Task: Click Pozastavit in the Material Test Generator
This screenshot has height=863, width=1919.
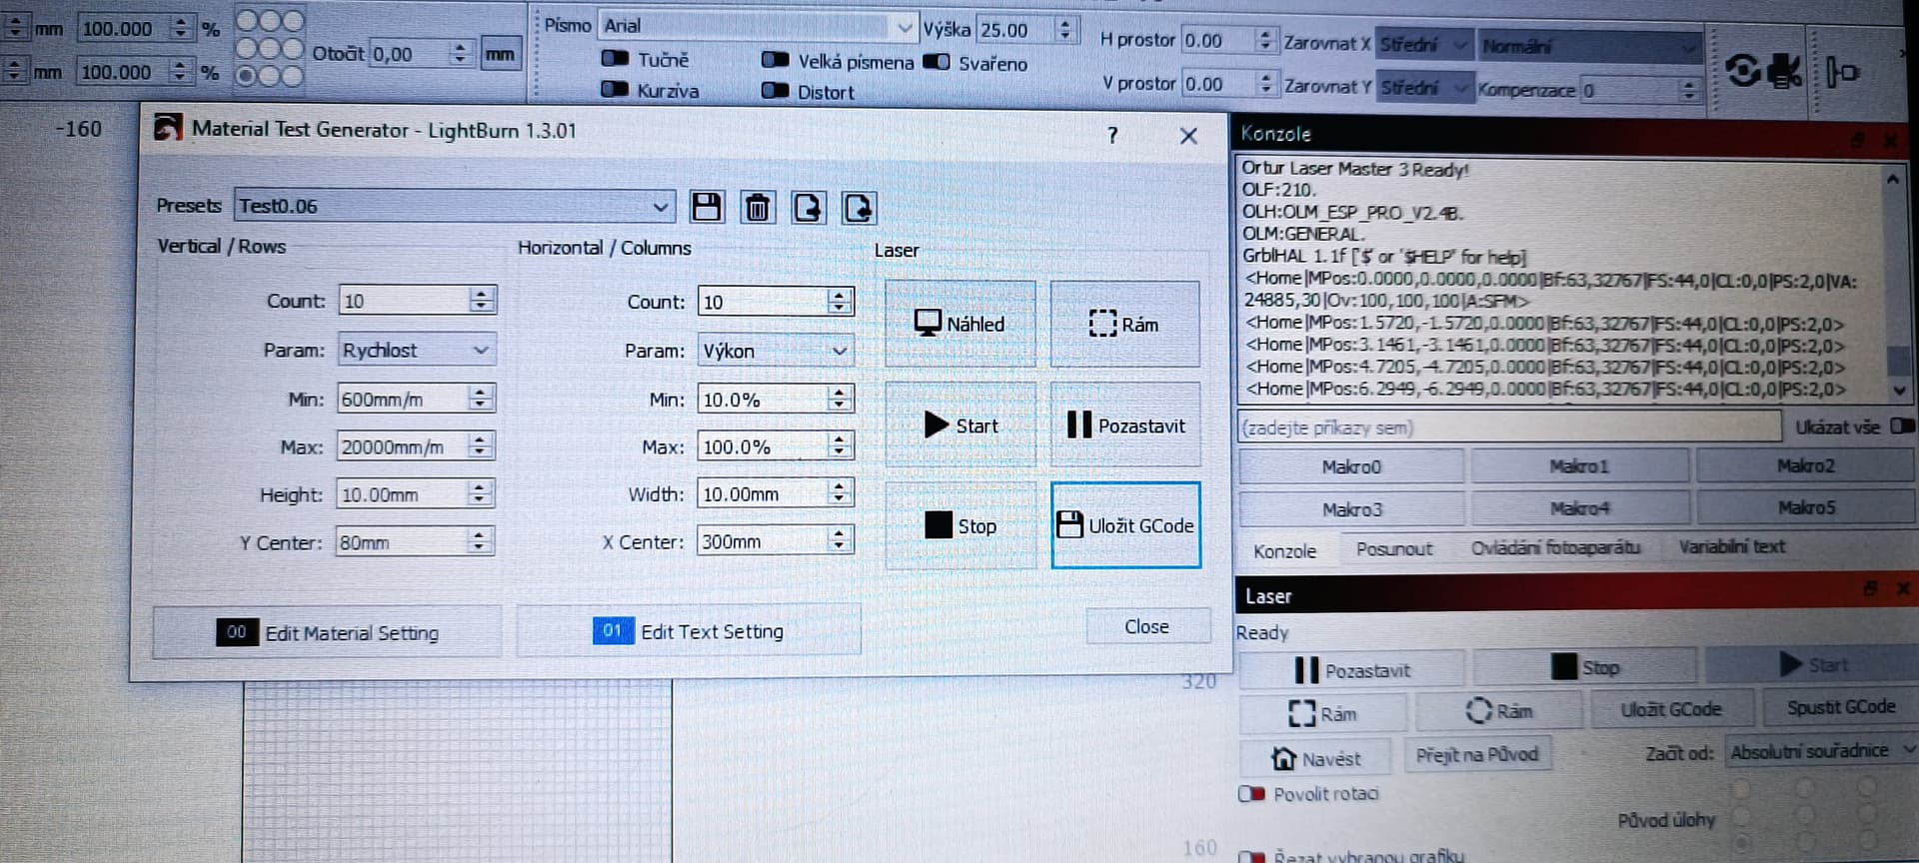Action: [1125, 426]
